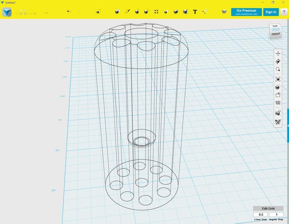The height and width of the screenshot is (224, 289).
Task: Select the FRONT face of the view cube
Action: [276, 34]
